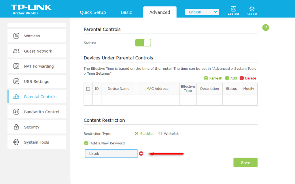
Task: Open help via green question mark
Action: (x=266, y=28)
